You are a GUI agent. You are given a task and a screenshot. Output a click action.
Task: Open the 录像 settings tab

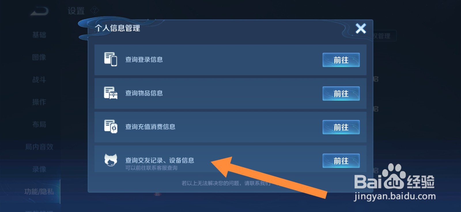pyautogui.click(x=39, y=169)
